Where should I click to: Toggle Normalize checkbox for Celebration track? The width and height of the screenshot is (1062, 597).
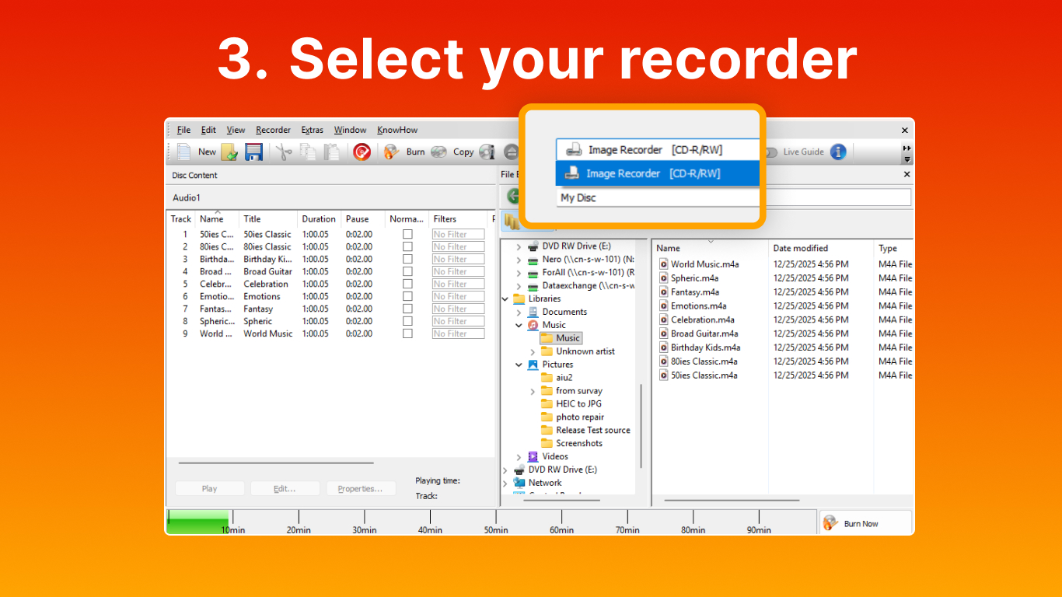[x=407, y=284]
